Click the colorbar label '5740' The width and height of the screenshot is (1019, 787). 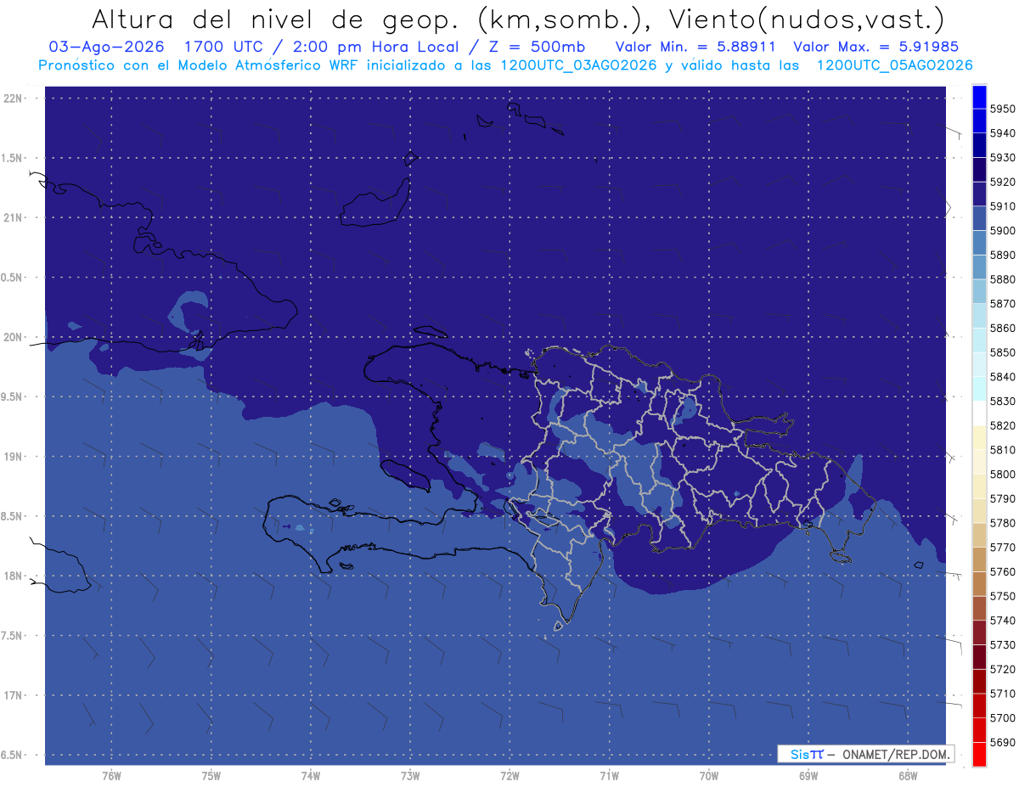[1003, 621]
